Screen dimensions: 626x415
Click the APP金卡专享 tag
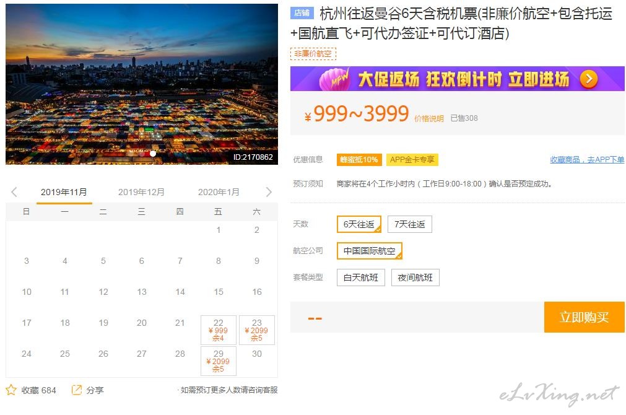(412, 160)
